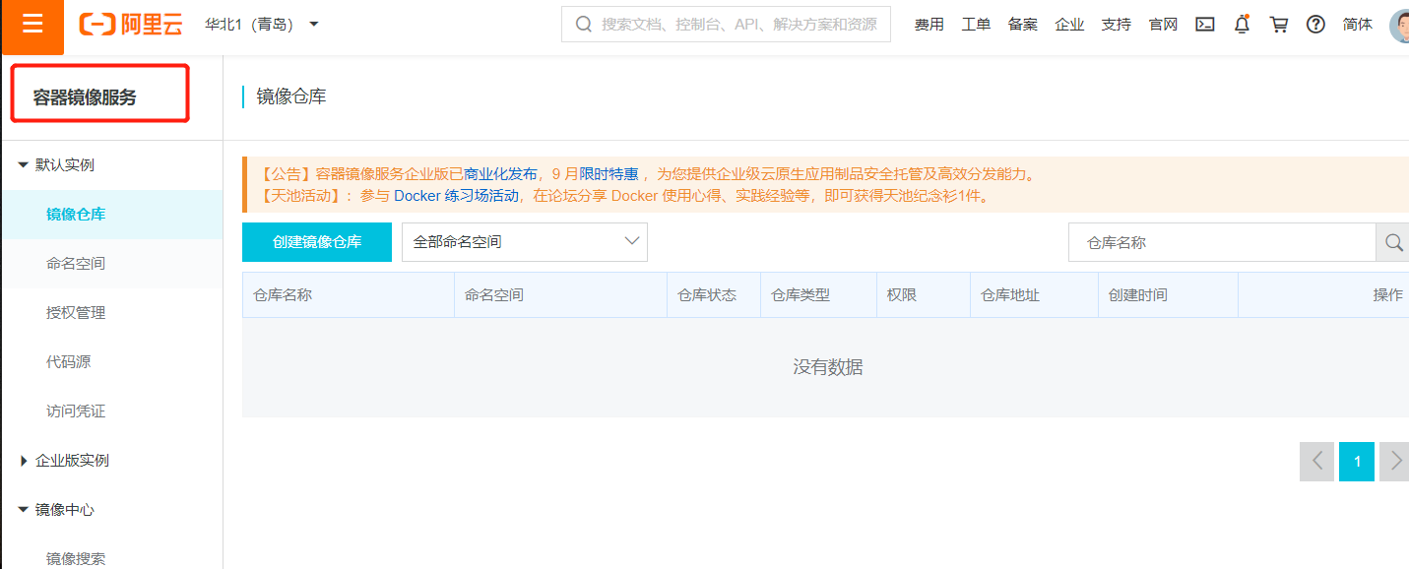Click the top search bar magnifier icon
1409x569 pixels.
[x=584, y=24]
